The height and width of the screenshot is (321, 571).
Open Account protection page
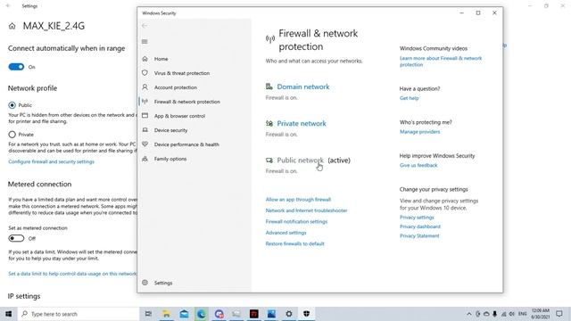point(176,87)
